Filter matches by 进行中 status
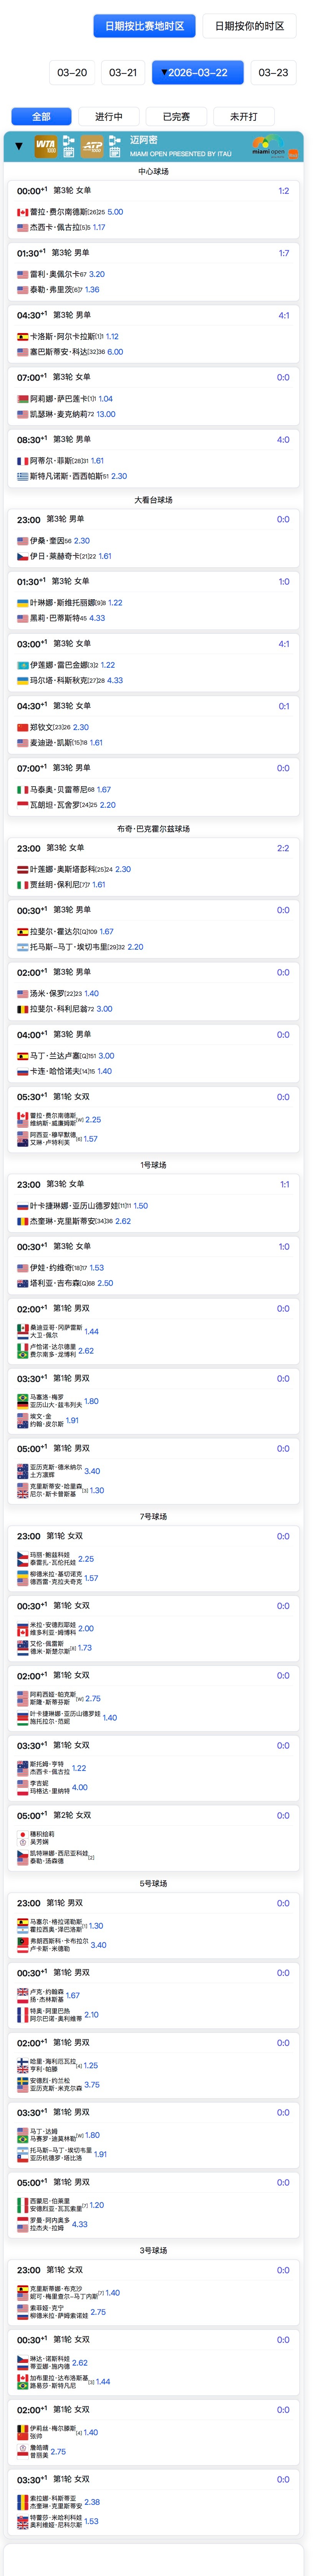 coord(109,117)
